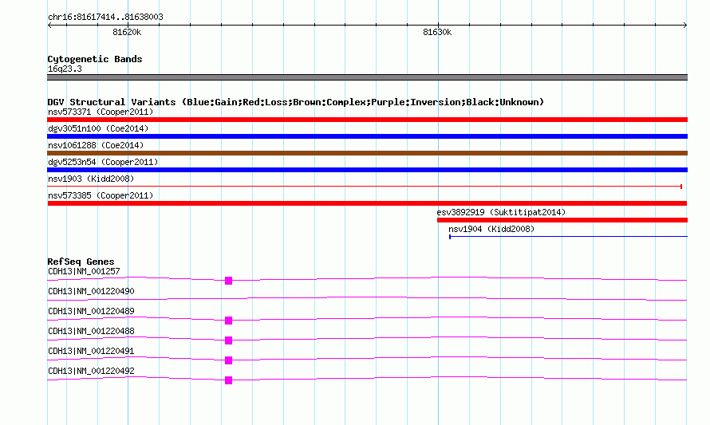Select the nsv1903 (Kidd2008) label

(91, 179)
